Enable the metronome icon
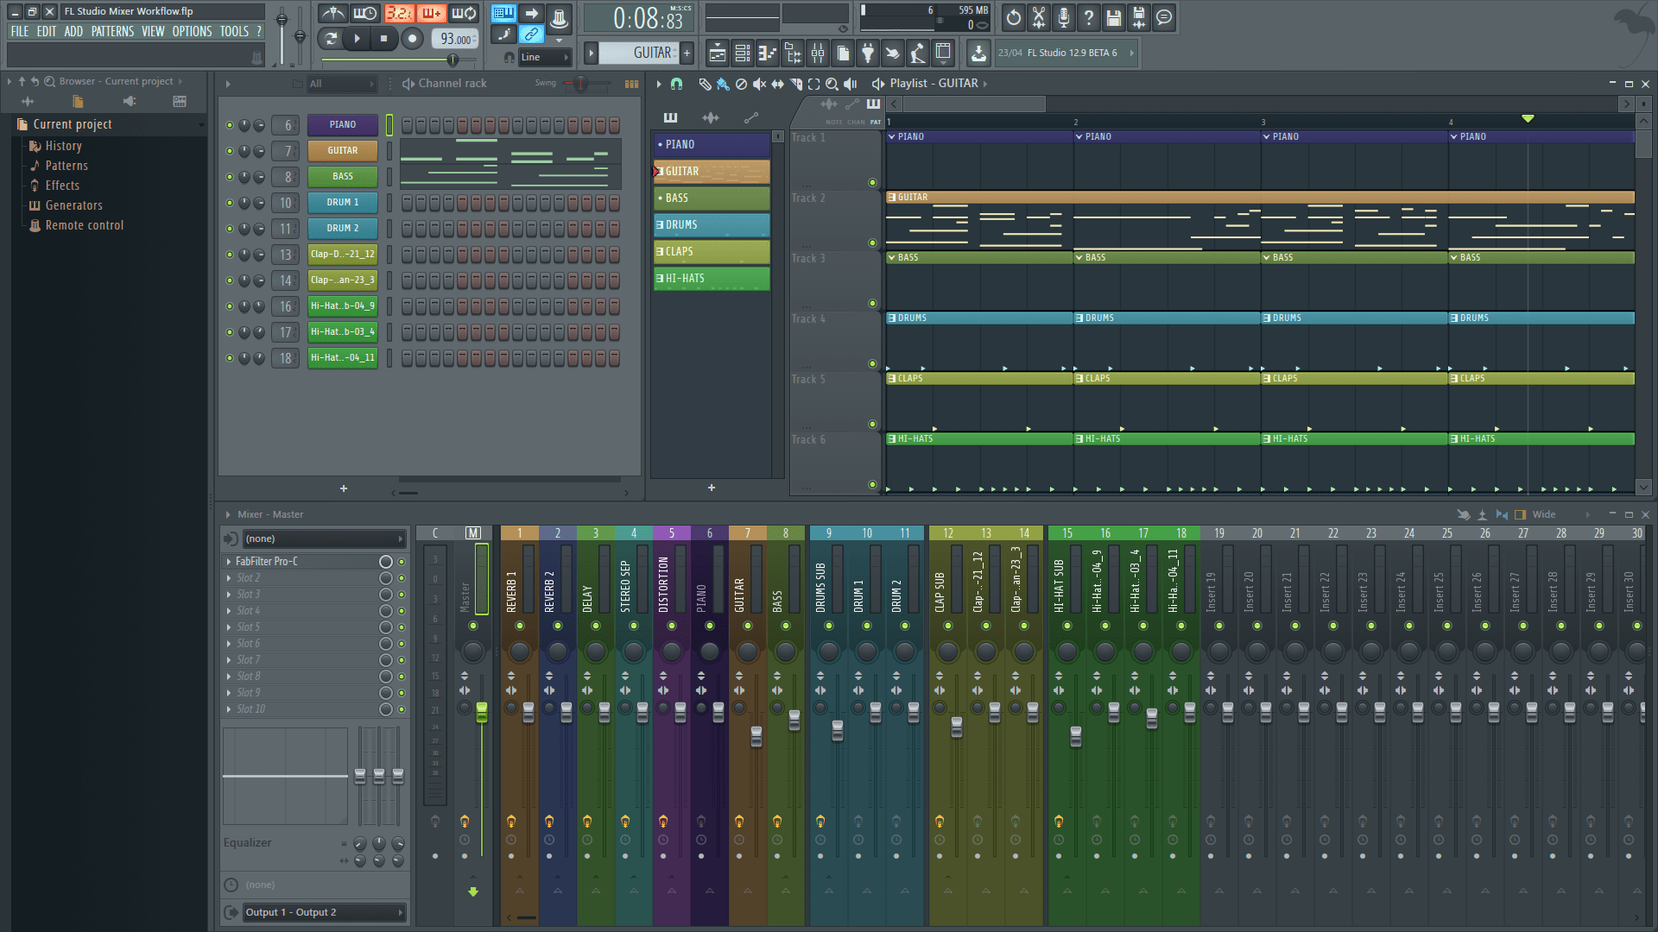 click(334, 13)
